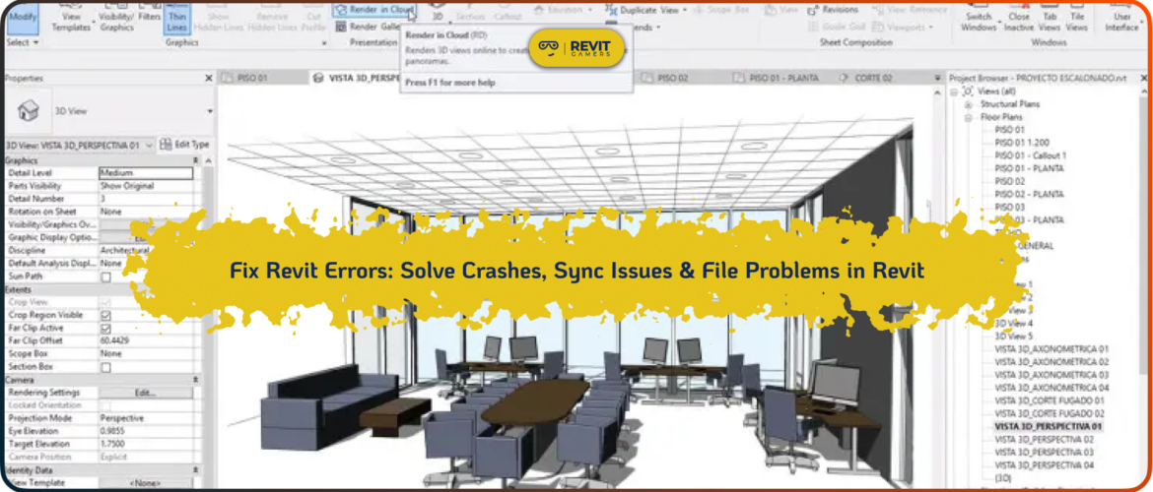The height and width of the screenshot is (492, 1153).
Task: Open Render Gallery
Action: point(368,27)
